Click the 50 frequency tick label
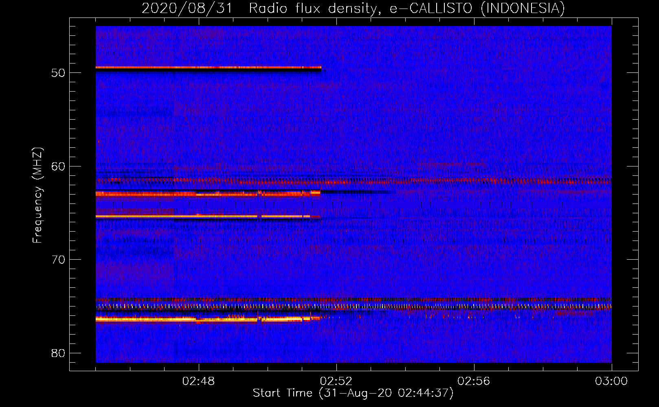 58,73
